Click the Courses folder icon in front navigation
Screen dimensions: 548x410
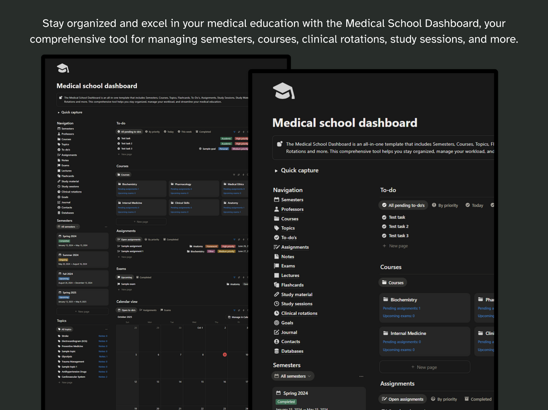pyautogui.click(x=276, y=219)
